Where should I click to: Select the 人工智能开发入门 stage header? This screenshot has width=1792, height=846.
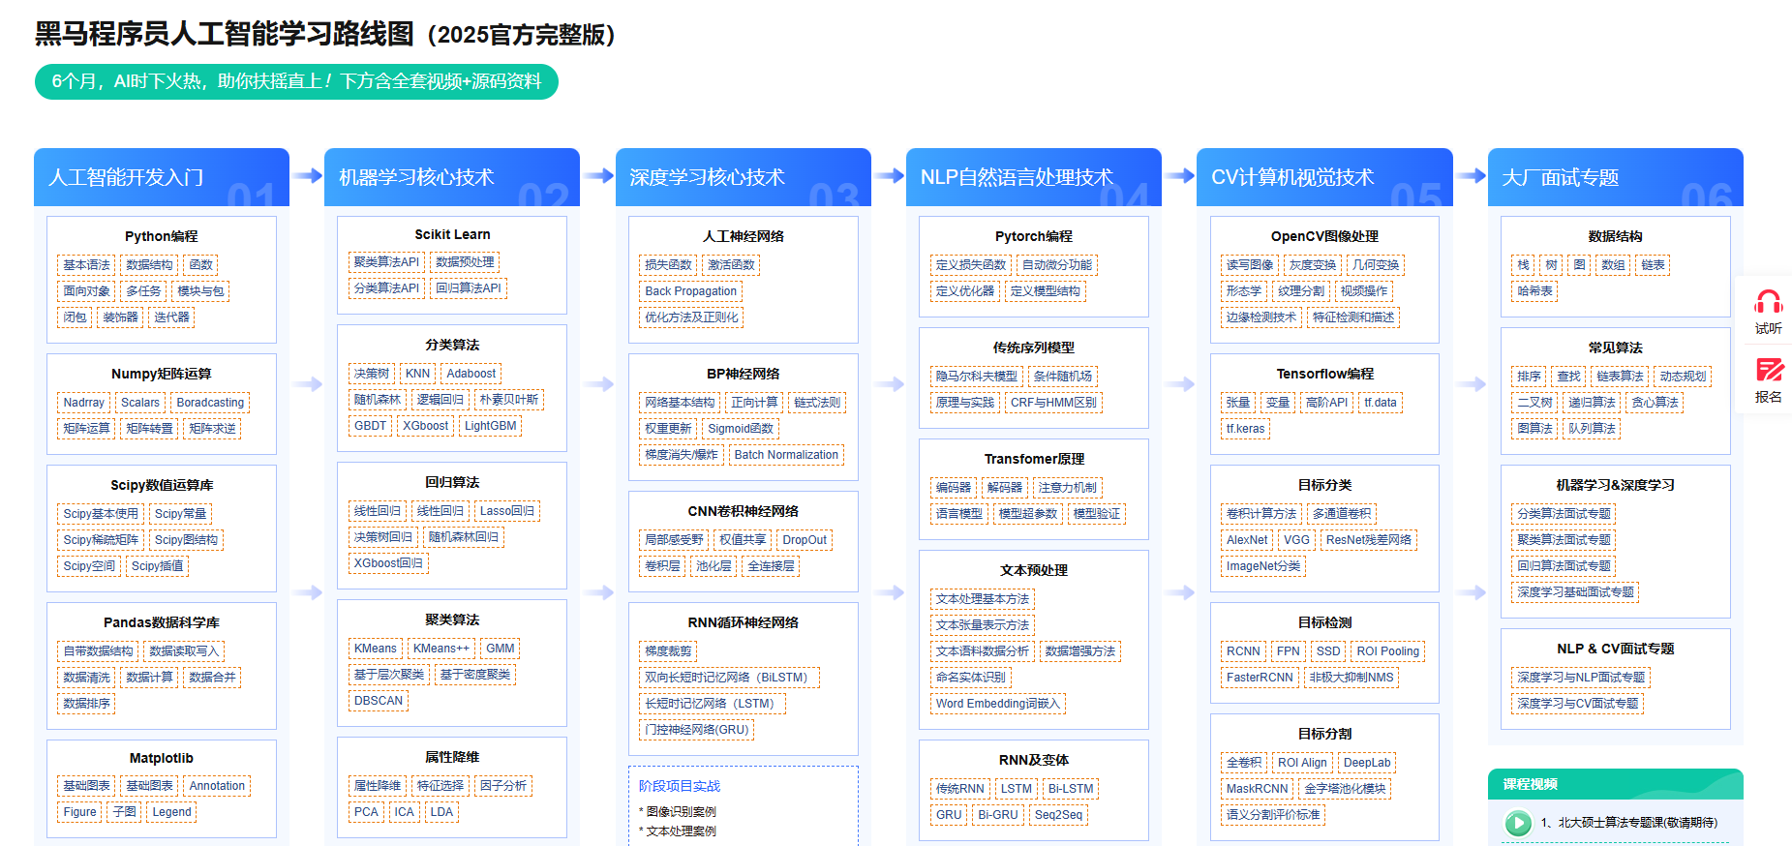coord(162,177)
